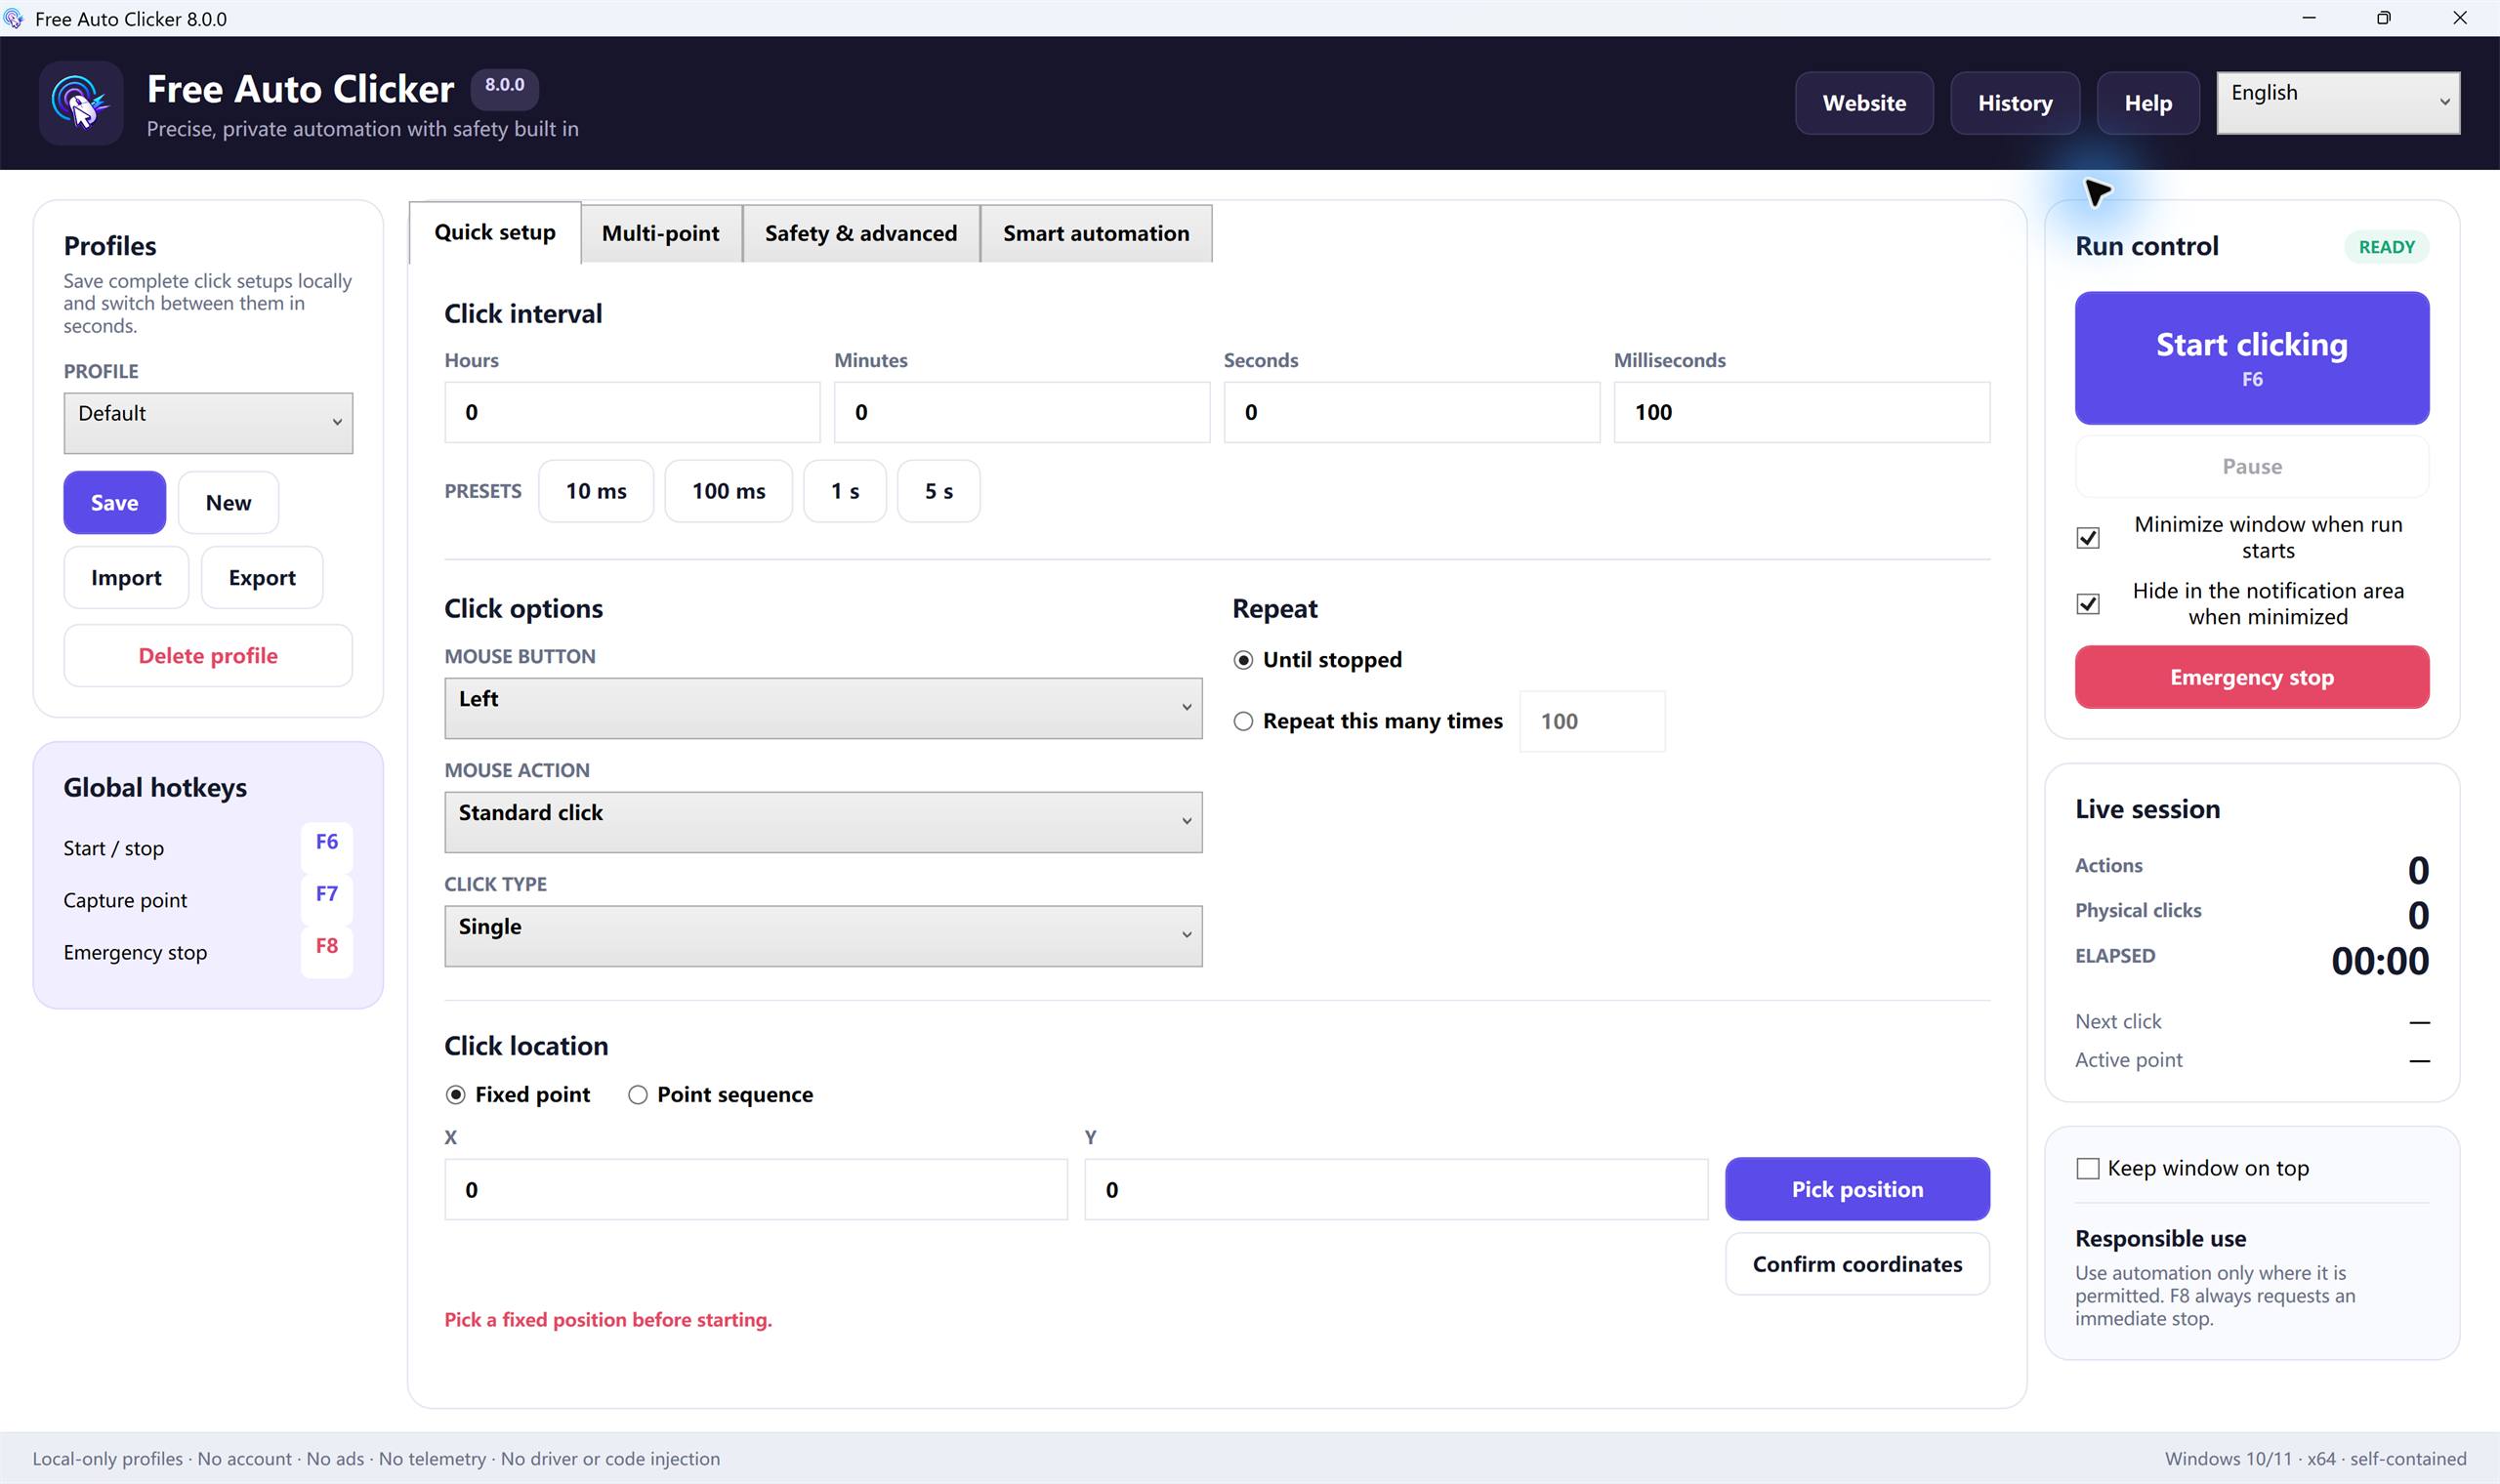2500x1484 pixels.
Task: Click the Pause button
Action: pyautogui.click(x=2252, y=467)
